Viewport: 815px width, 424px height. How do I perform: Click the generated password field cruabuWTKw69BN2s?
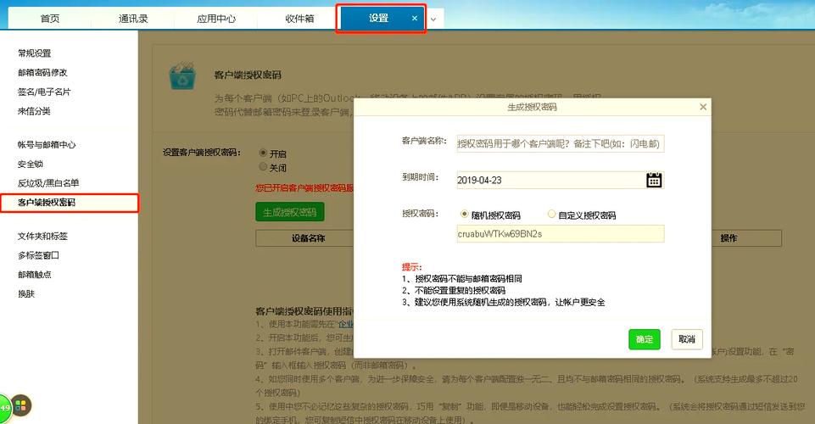click(561, 234)
